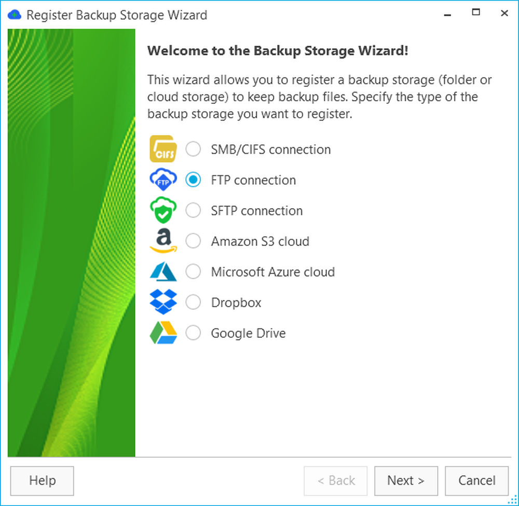Click the wizard cloud icon in title bar
This screenshot has height=506, width=519.
tap(14, 15)
